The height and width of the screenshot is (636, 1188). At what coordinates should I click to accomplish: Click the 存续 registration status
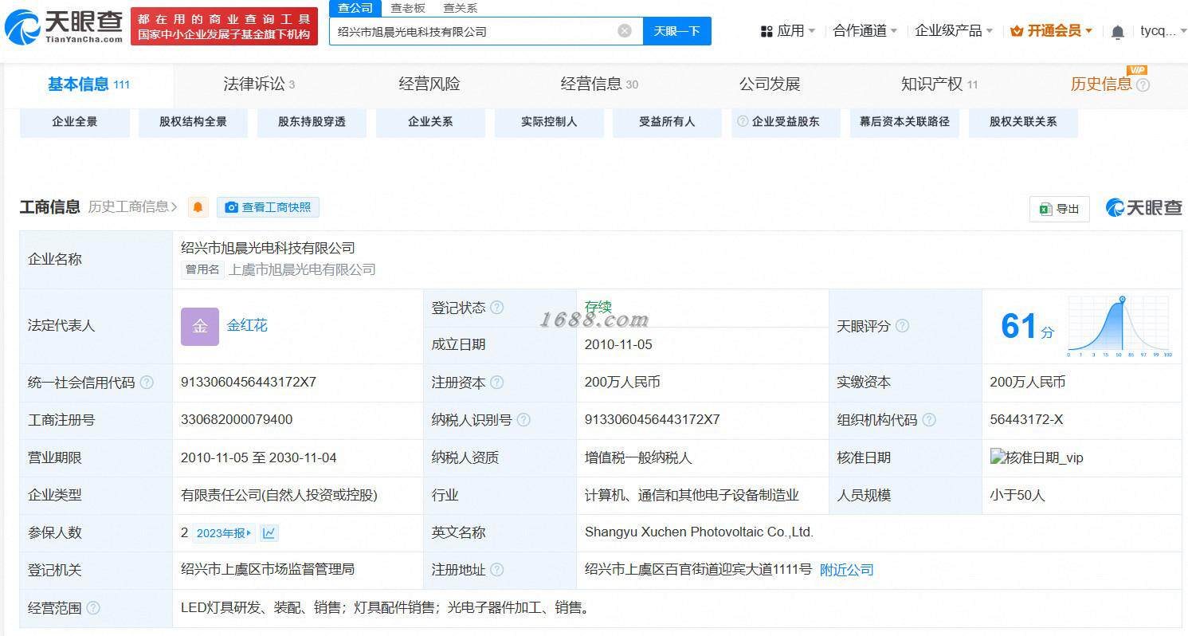598,308
